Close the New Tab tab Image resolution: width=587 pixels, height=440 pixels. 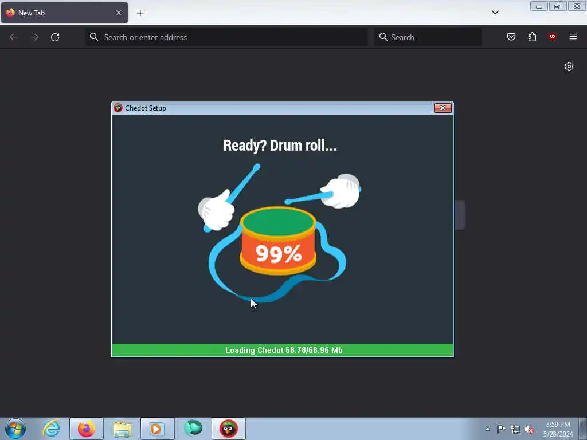point(119,13)
